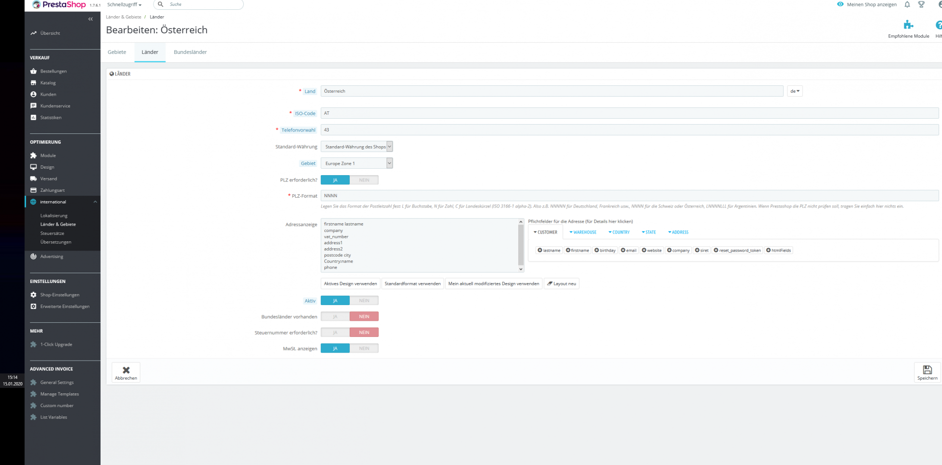Expand the STATE fields section
The width and height of the screenshot is (942, 465).
pos(649,232)
